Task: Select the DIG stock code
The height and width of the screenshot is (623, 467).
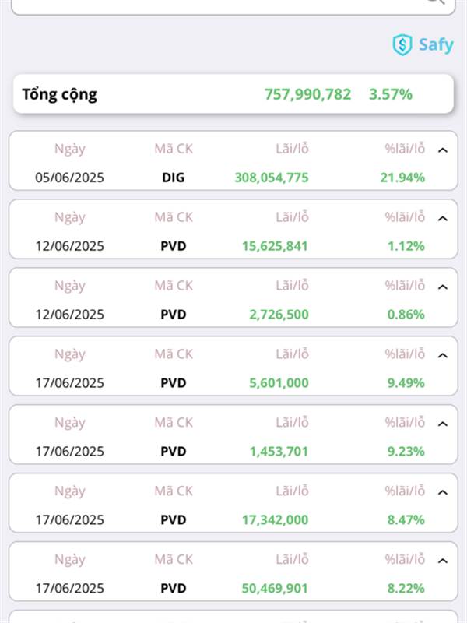Action: point(173,178)
